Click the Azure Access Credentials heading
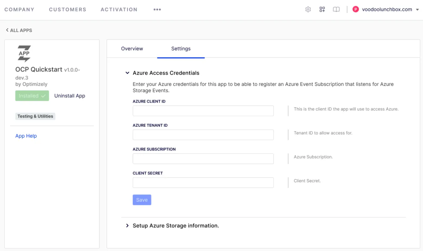Image resolution: width=423 pixels, height=251 pixels. (x=166, y=73)
